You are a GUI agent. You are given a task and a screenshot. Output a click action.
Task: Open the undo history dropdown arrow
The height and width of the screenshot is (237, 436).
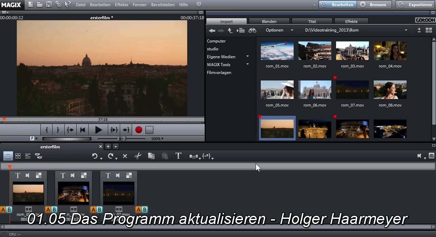pyautogui.click(x=101, y=159)
